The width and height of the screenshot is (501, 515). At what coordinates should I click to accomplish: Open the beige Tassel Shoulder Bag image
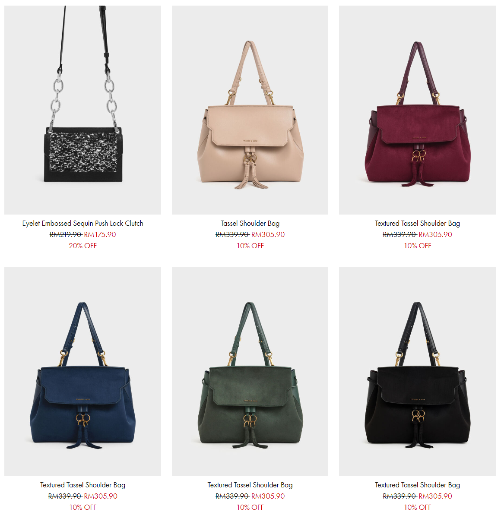pos(250,110)
